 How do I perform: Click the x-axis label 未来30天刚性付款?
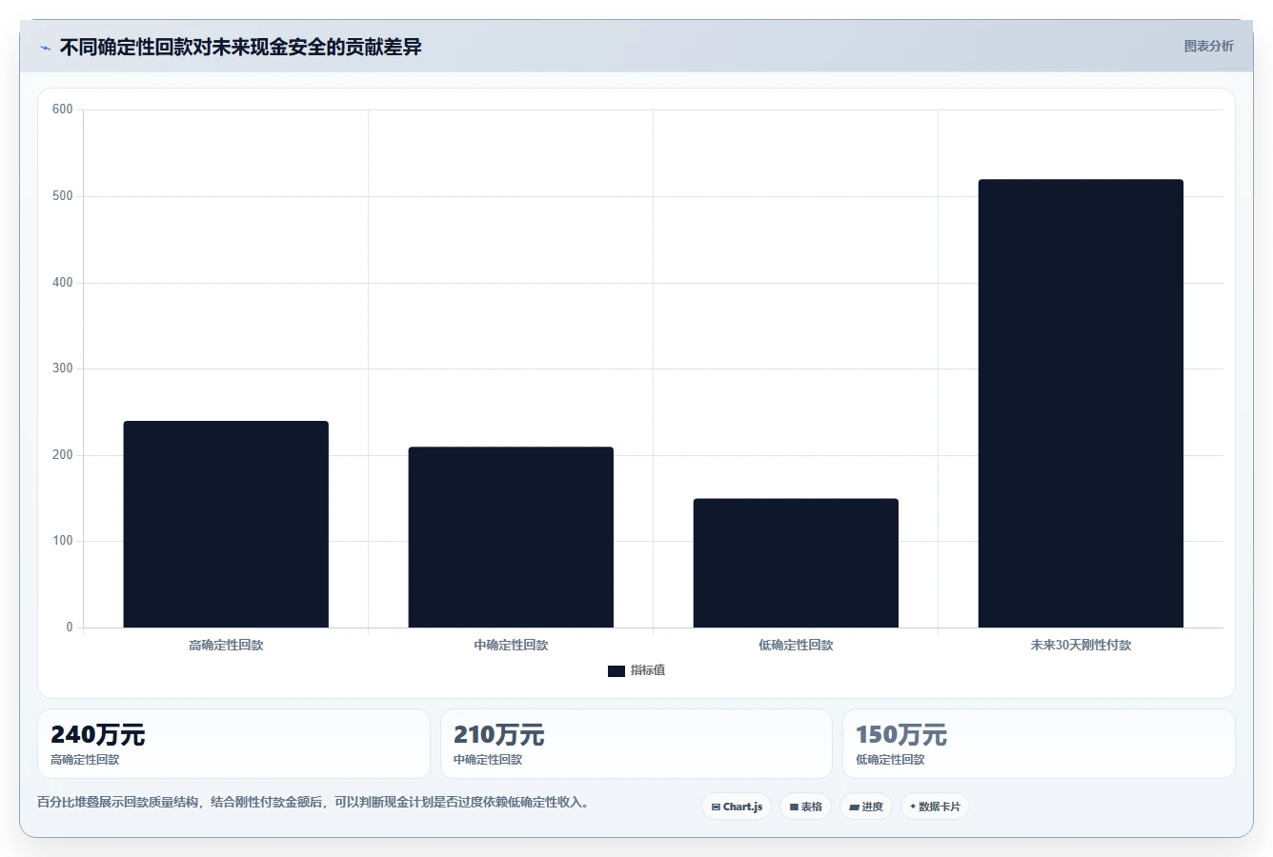point(1081,646)
